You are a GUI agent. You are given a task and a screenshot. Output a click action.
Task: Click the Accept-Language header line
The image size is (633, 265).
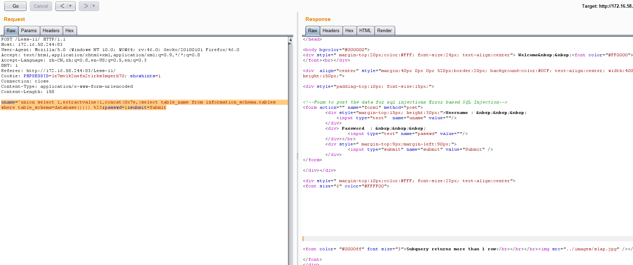pos(74,60)
